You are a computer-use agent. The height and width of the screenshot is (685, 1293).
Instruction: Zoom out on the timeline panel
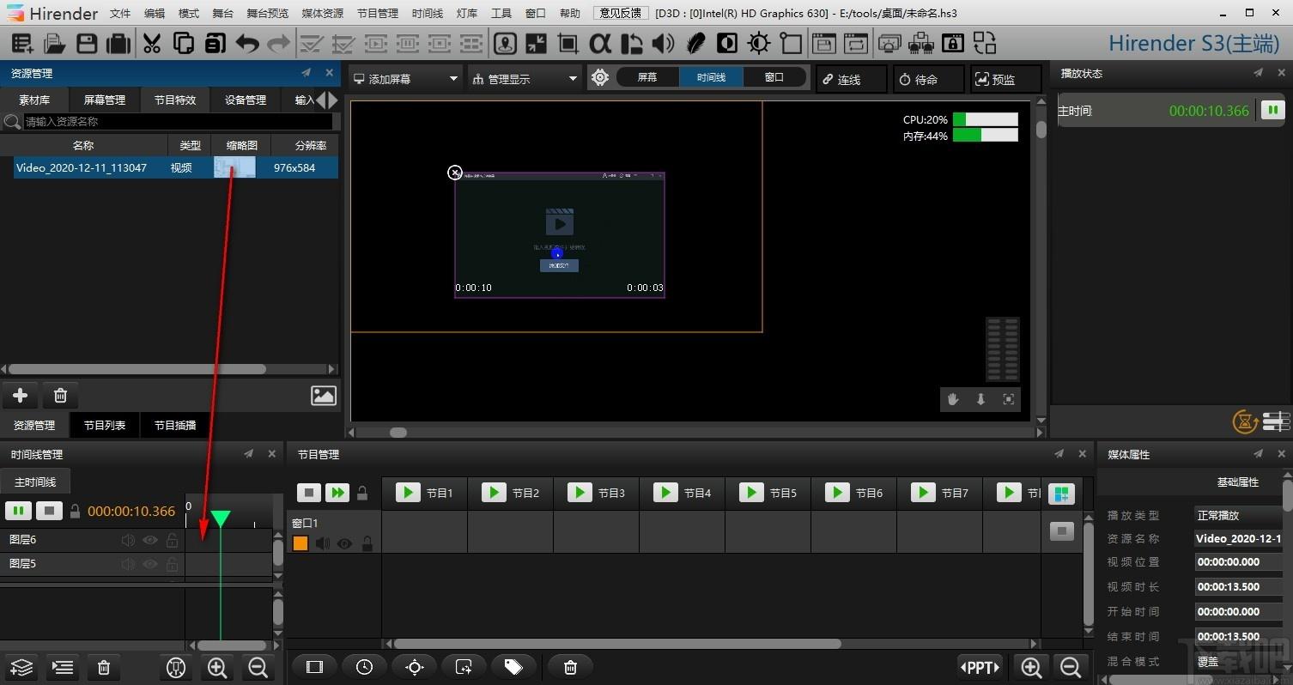[257, 667]
